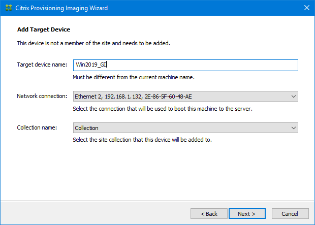315x225 pixels.
Task: Click the "Collection name:" label
Action: click(x=37, y=128)
